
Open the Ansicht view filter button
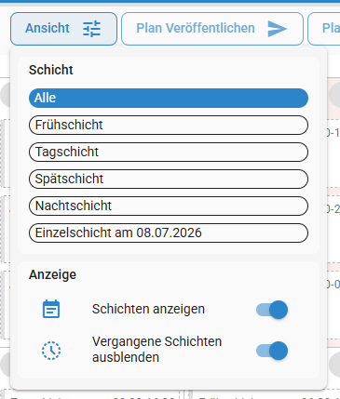(x=63, y=29)
